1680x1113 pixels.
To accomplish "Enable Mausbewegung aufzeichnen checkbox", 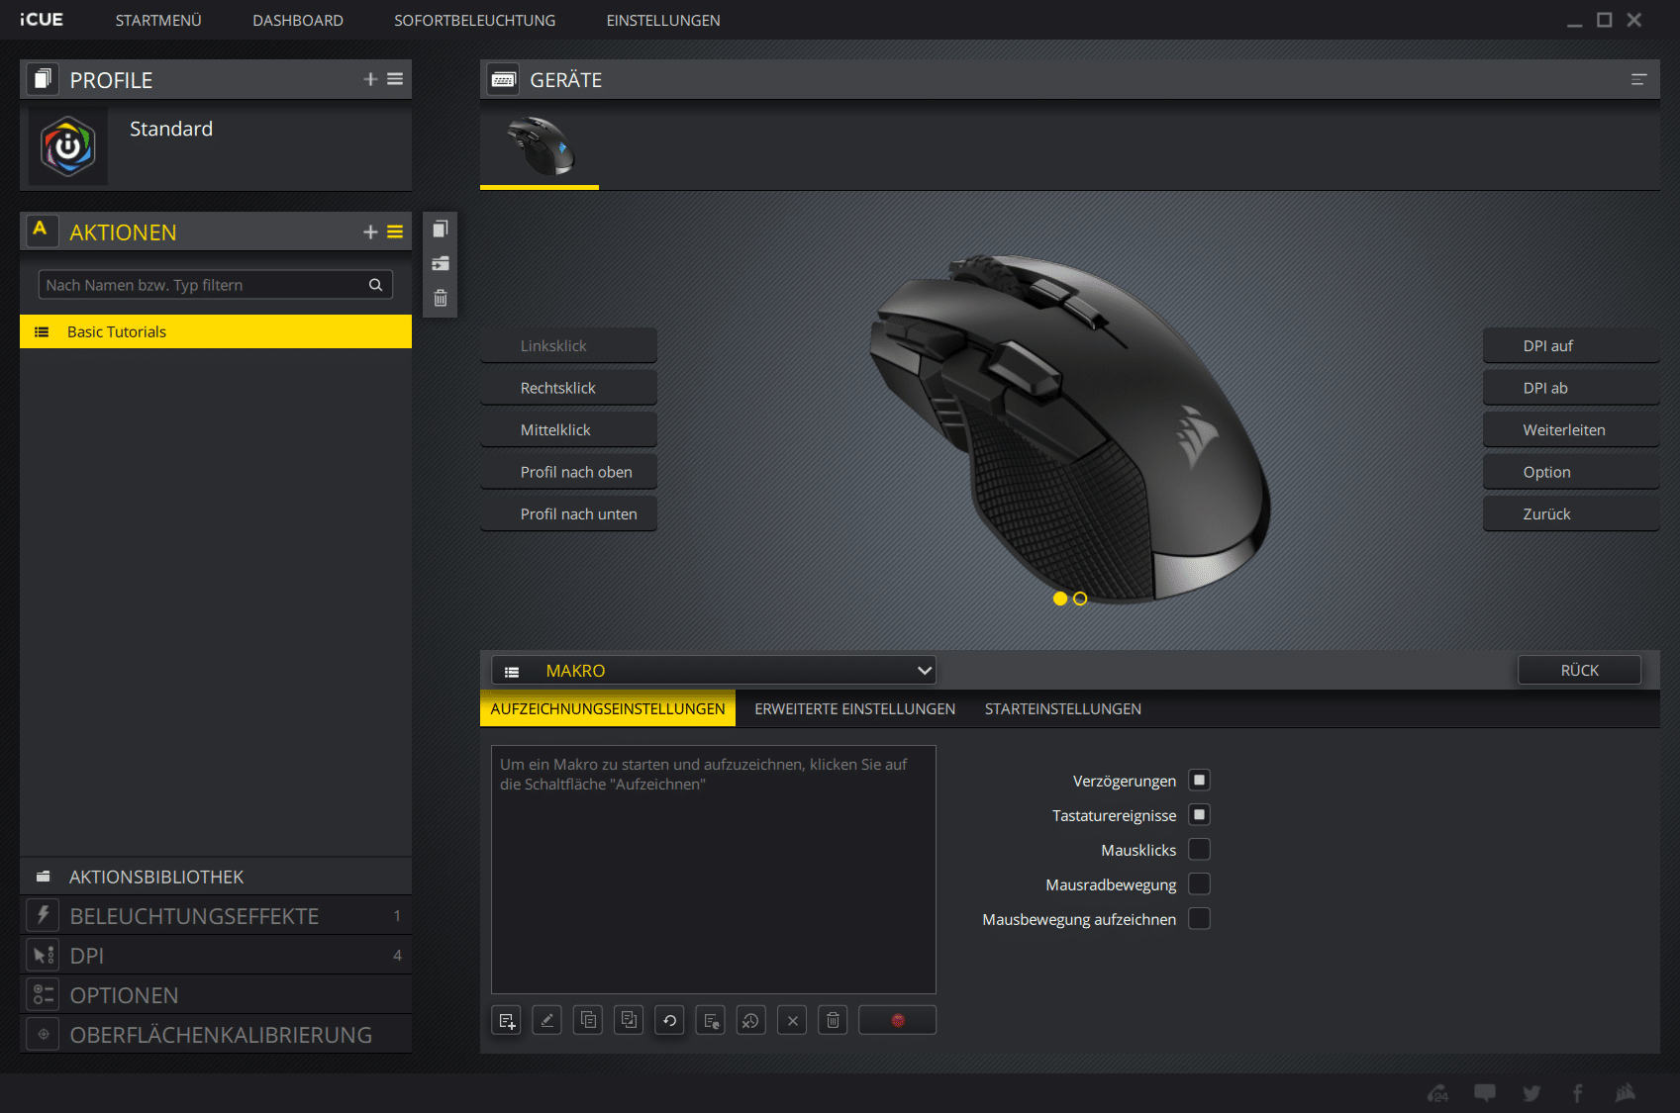I will pyautogui.click(x=1199, y=919).
